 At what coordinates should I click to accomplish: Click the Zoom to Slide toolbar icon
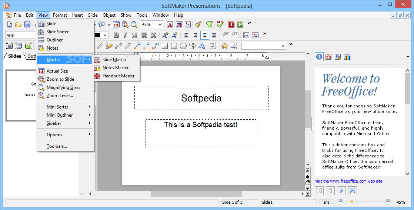tap(125, 24)
